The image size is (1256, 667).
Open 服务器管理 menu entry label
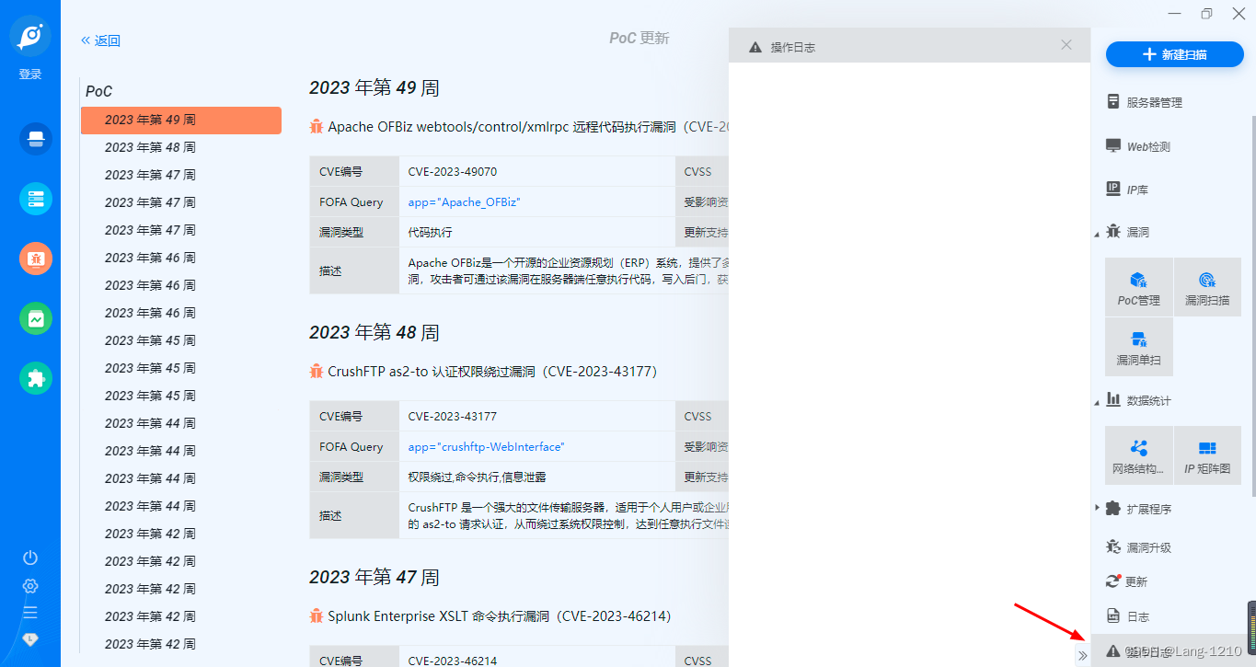click(1155, 103)
